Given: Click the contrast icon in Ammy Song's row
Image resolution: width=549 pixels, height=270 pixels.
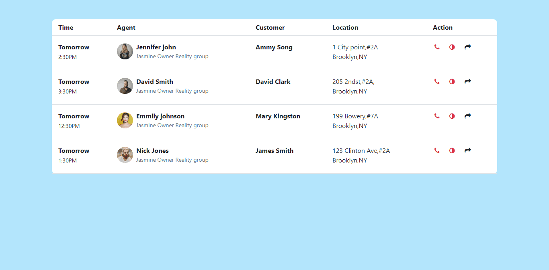Looking at the screenshot, I should click(452, 47).
